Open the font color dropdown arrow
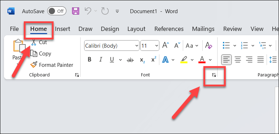 (x=210, y=60)
